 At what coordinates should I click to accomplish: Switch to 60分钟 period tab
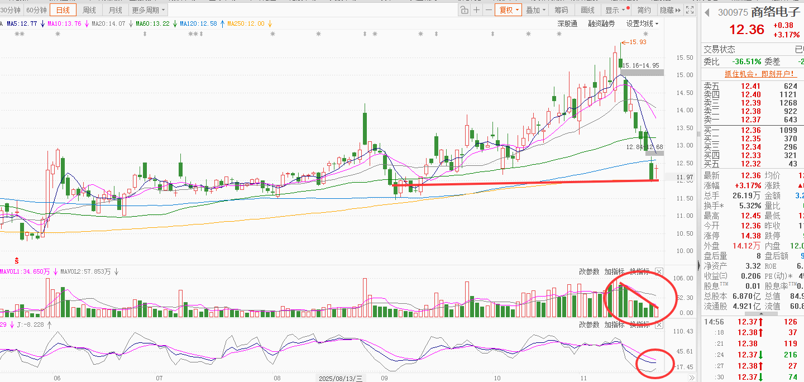[x=36, y=10]
